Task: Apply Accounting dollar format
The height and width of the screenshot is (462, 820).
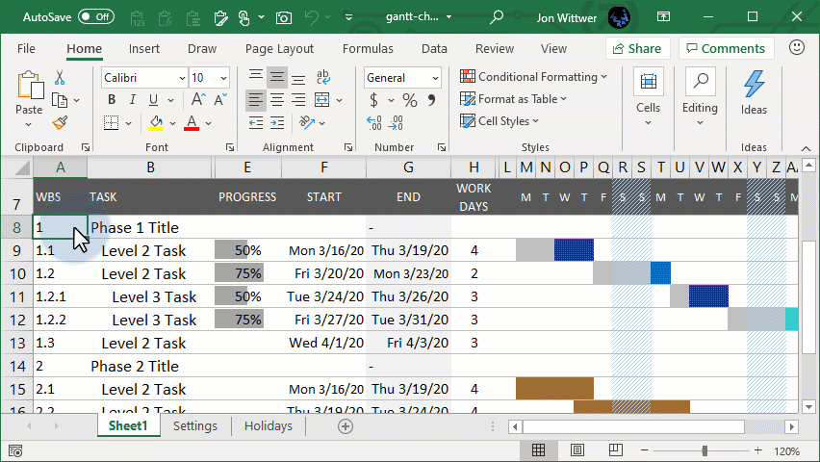Action: coord(373,99)
